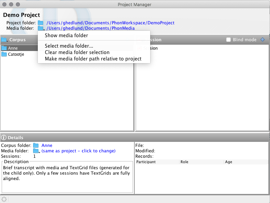Enable Blind mode
The height and width of the screenshot is (203, 270).
228,40
